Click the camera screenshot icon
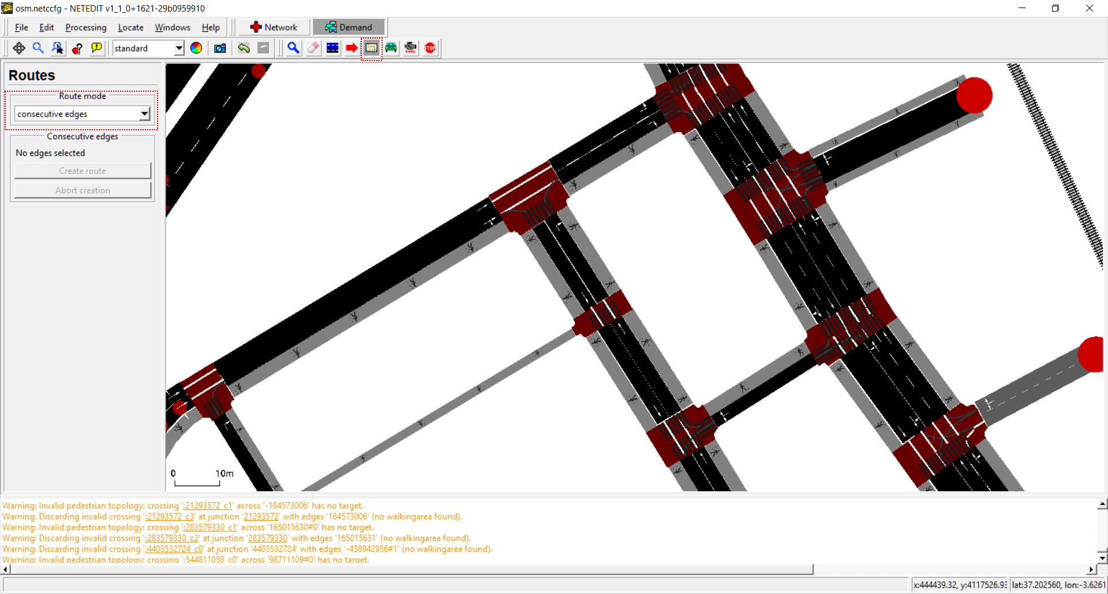Viewport: 1108px width, 594px height. click(x=220, y=48)
